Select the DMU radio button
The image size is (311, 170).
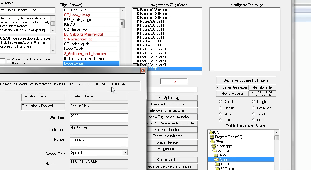pos(220,120)
